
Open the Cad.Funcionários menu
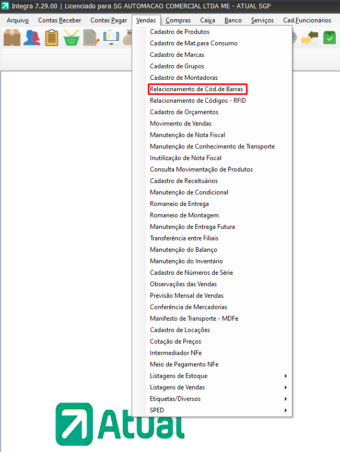[x=307, y=20]
